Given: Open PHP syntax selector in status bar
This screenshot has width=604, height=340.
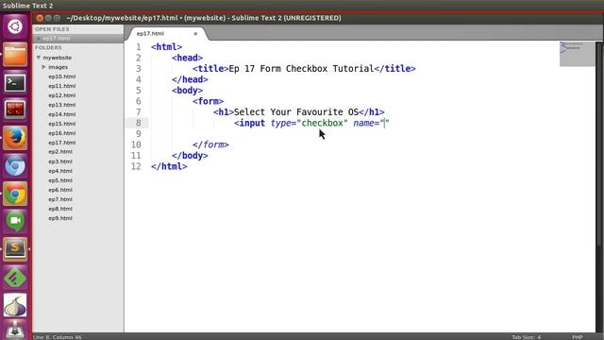Looking at the screenshot, I should point(578,337).
